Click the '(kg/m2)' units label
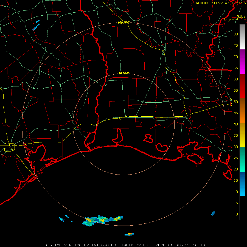247x247 pixels. (x=231, y=19)
